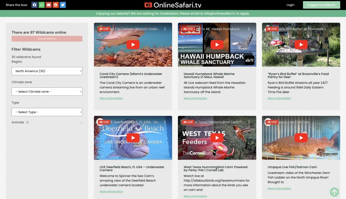Open More information for Deerfield Beach camera
The image size is (346, 199).
tap(111, 192)
